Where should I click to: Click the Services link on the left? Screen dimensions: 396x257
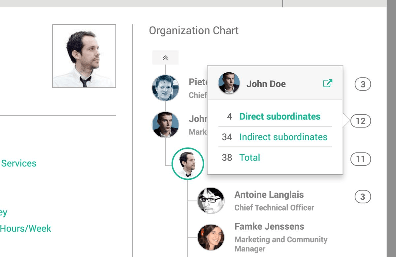(19, 163)
